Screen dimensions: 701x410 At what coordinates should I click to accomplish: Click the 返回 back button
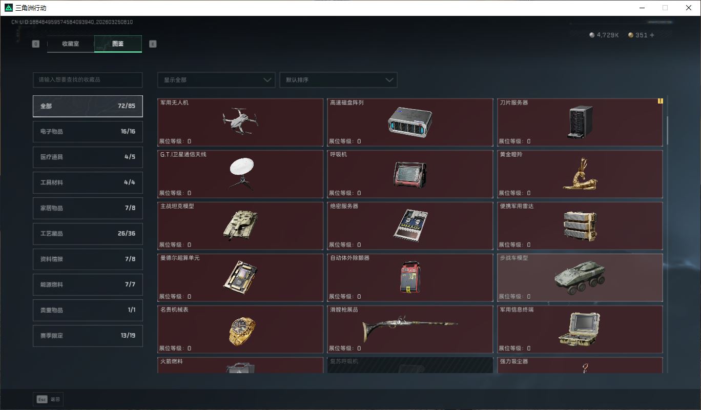point(48,399)
